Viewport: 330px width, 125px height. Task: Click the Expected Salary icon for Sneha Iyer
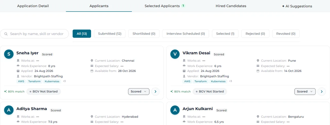click(x=92, y=66)
